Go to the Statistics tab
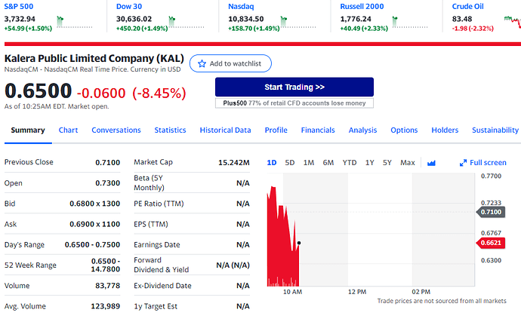Image resolution: width=521 pixels, height=319 pixels. point(170,130)
